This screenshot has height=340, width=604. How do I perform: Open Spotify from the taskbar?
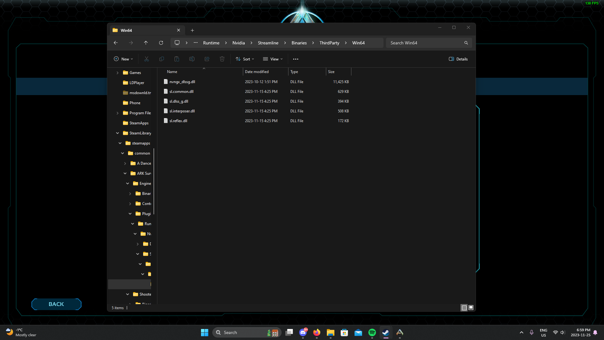pyautogui.click(x=372, y=332)
